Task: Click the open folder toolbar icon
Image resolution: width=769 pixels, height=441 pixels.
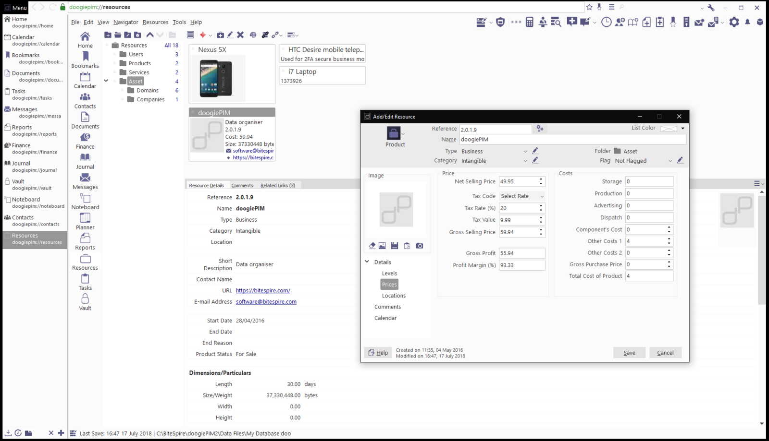Action: 117,35
